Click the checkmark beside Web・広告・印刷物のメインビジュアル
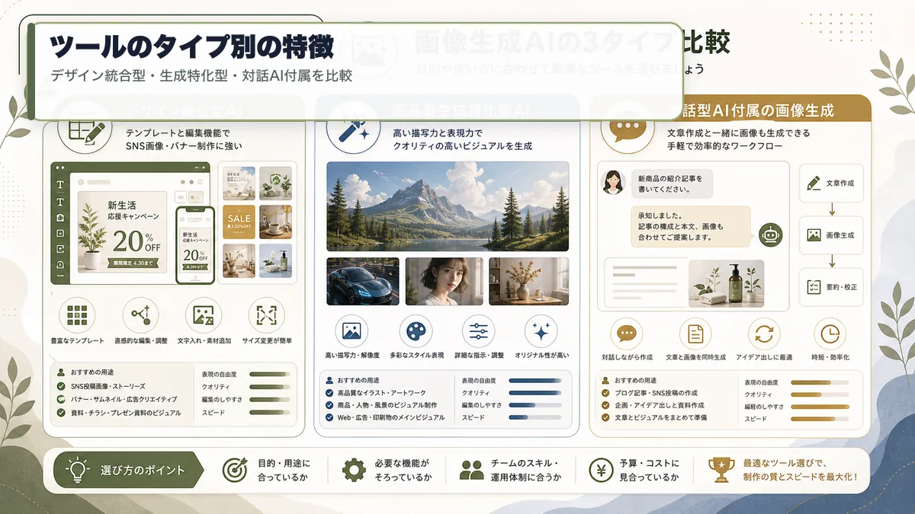Image resolution: width=915 pixels, height=514 pixels. tap(329, 417)
